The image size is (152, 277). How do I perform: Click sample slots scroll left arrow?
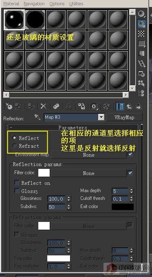pos(7,95)
